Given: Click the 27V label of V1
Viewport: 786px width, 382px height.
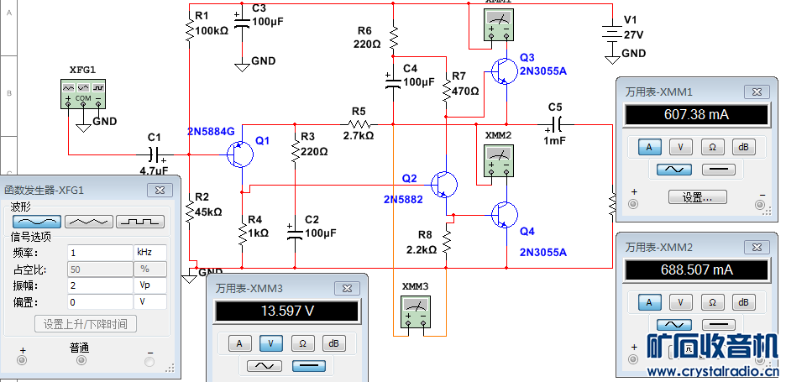Looking at the screenshot, I should 634,35.
